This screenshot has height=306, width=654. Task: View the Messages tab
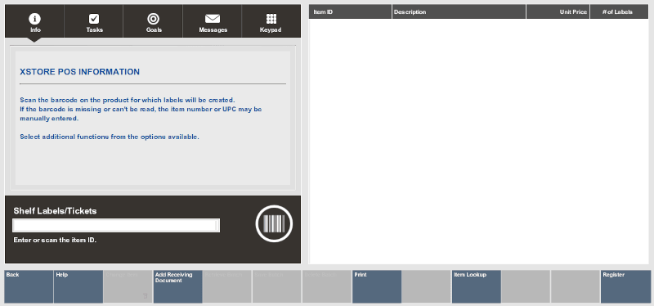point(213,21)
